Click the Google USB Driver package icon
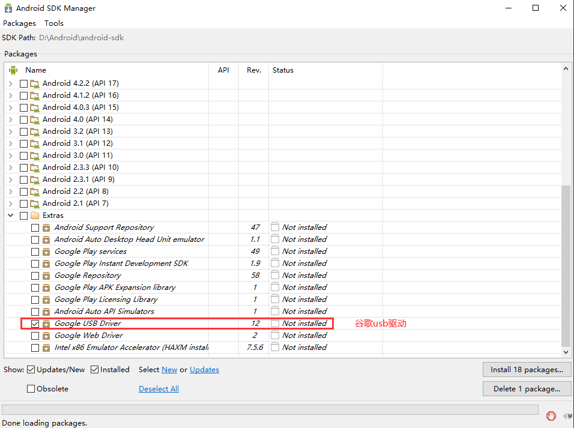 (46, 324)
